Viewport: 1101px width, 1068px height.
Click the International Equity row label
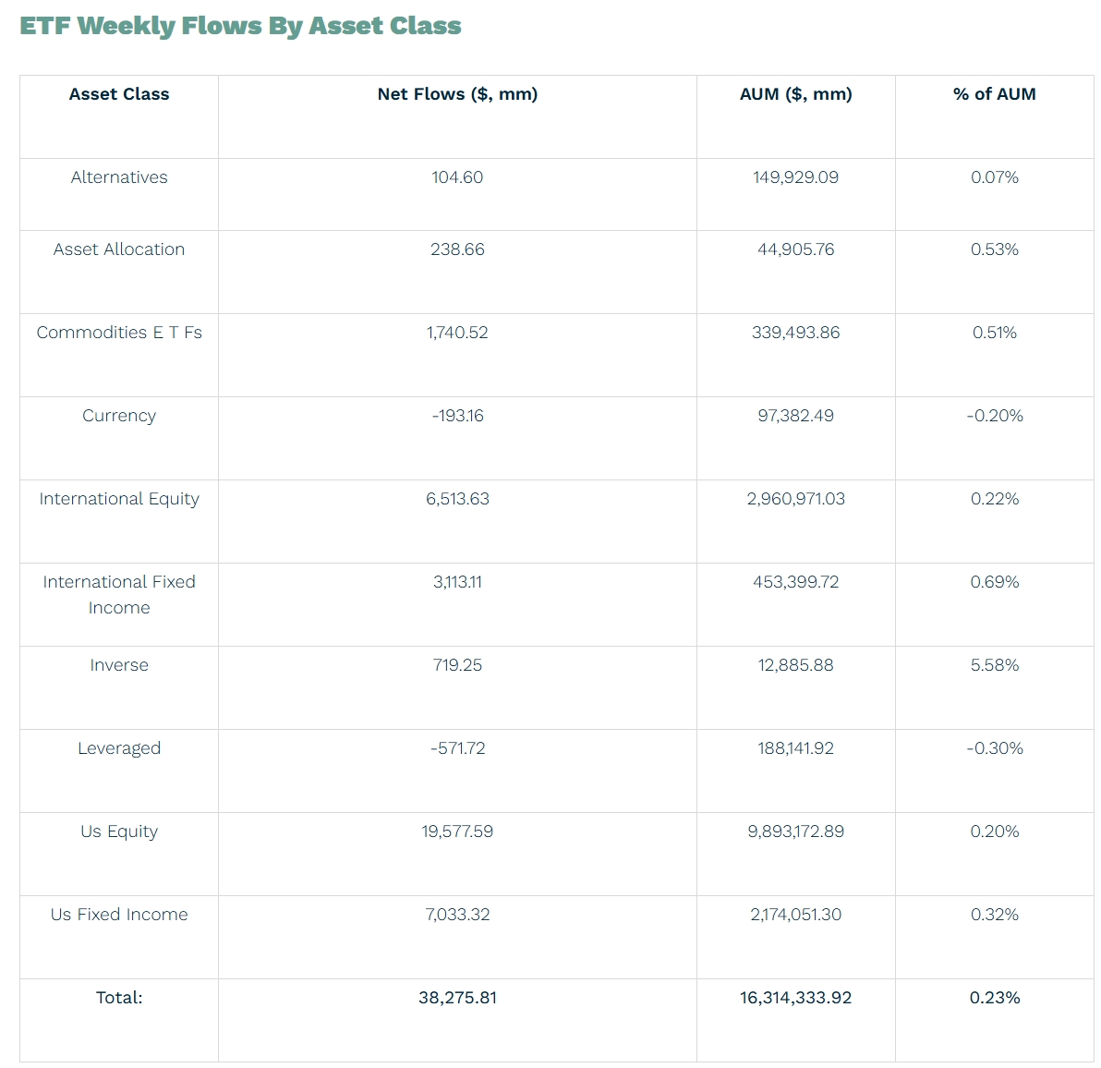click(118, 499)
